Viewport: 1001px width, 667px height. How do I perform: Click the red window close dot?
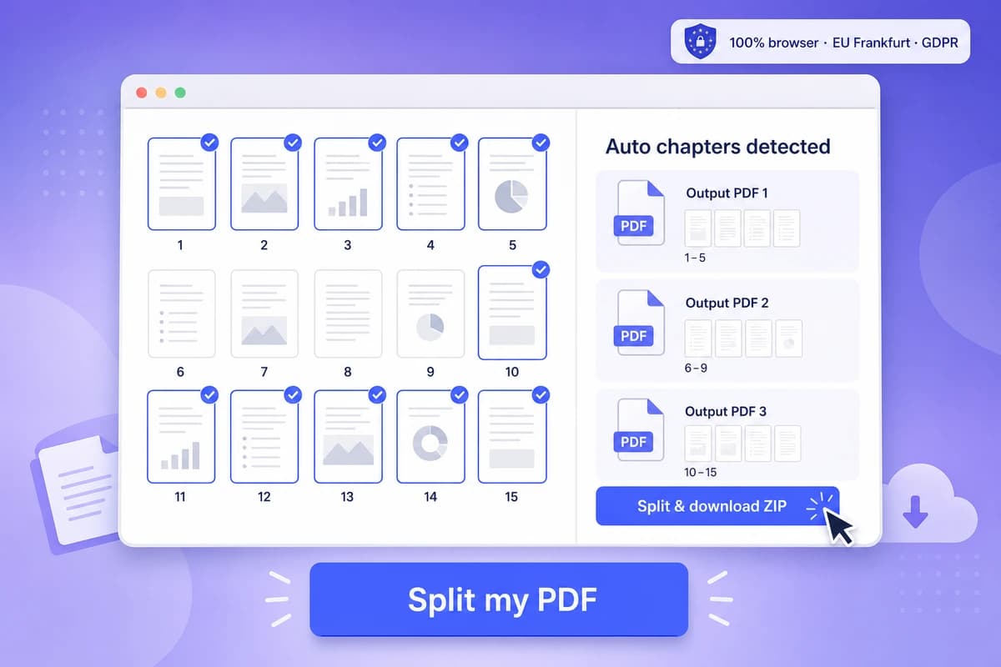coord(141,93)
